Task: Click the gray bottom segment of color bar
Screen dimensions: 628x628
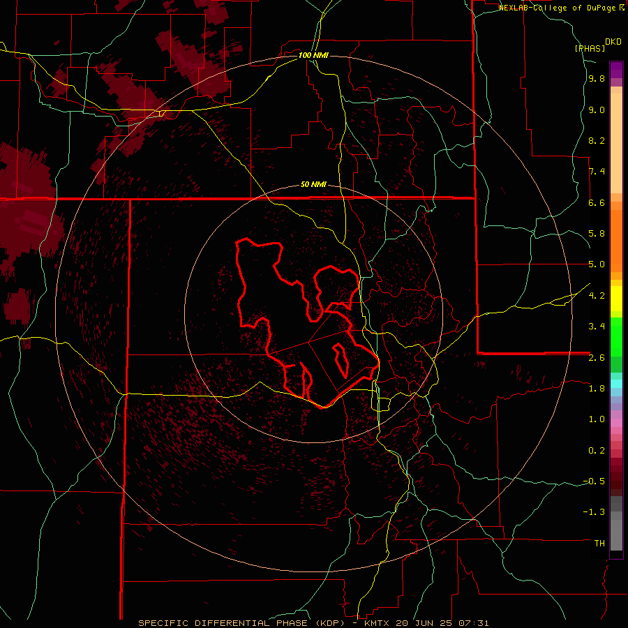Action: [x=616, y=530]
